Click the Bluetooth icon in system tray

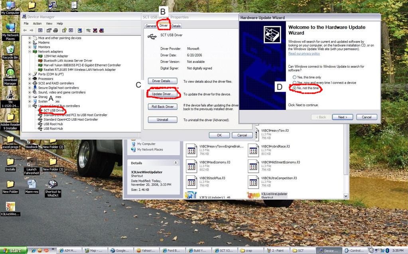387,250
